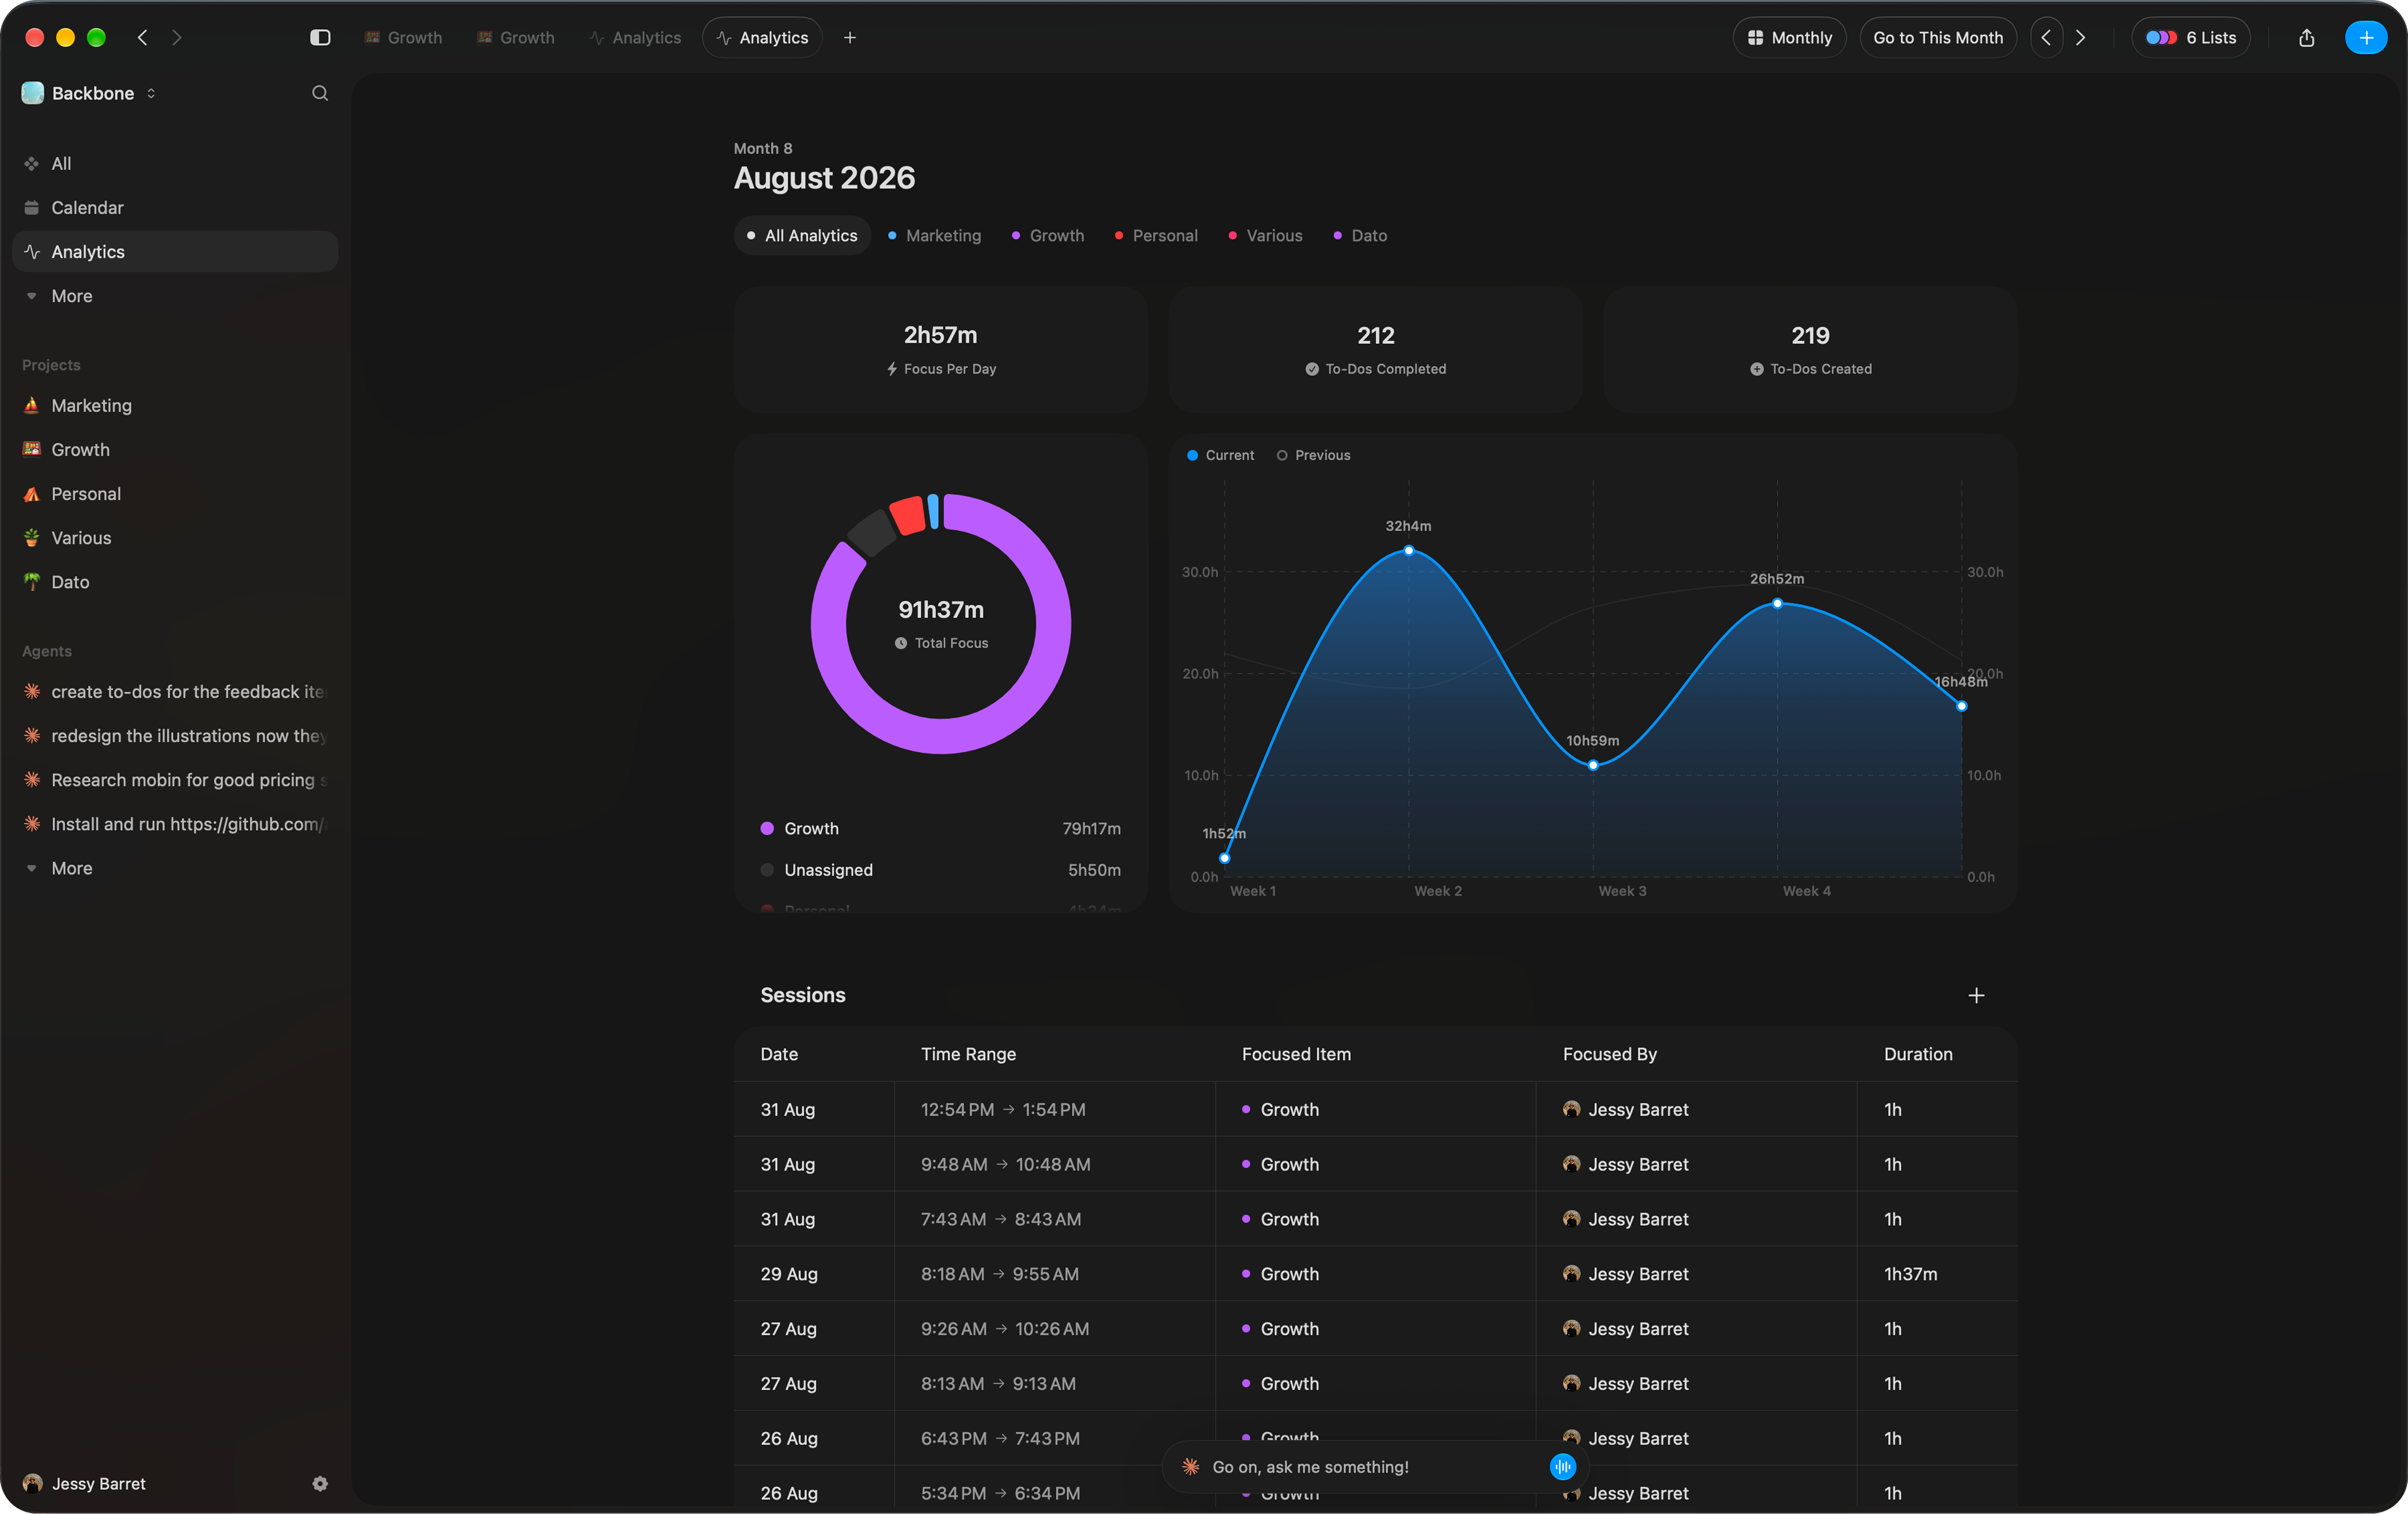Go forward with the right navigation arrow
Image resolution: width=2408 pixels, height=1514 pixels.
click(x=177, y=38)
